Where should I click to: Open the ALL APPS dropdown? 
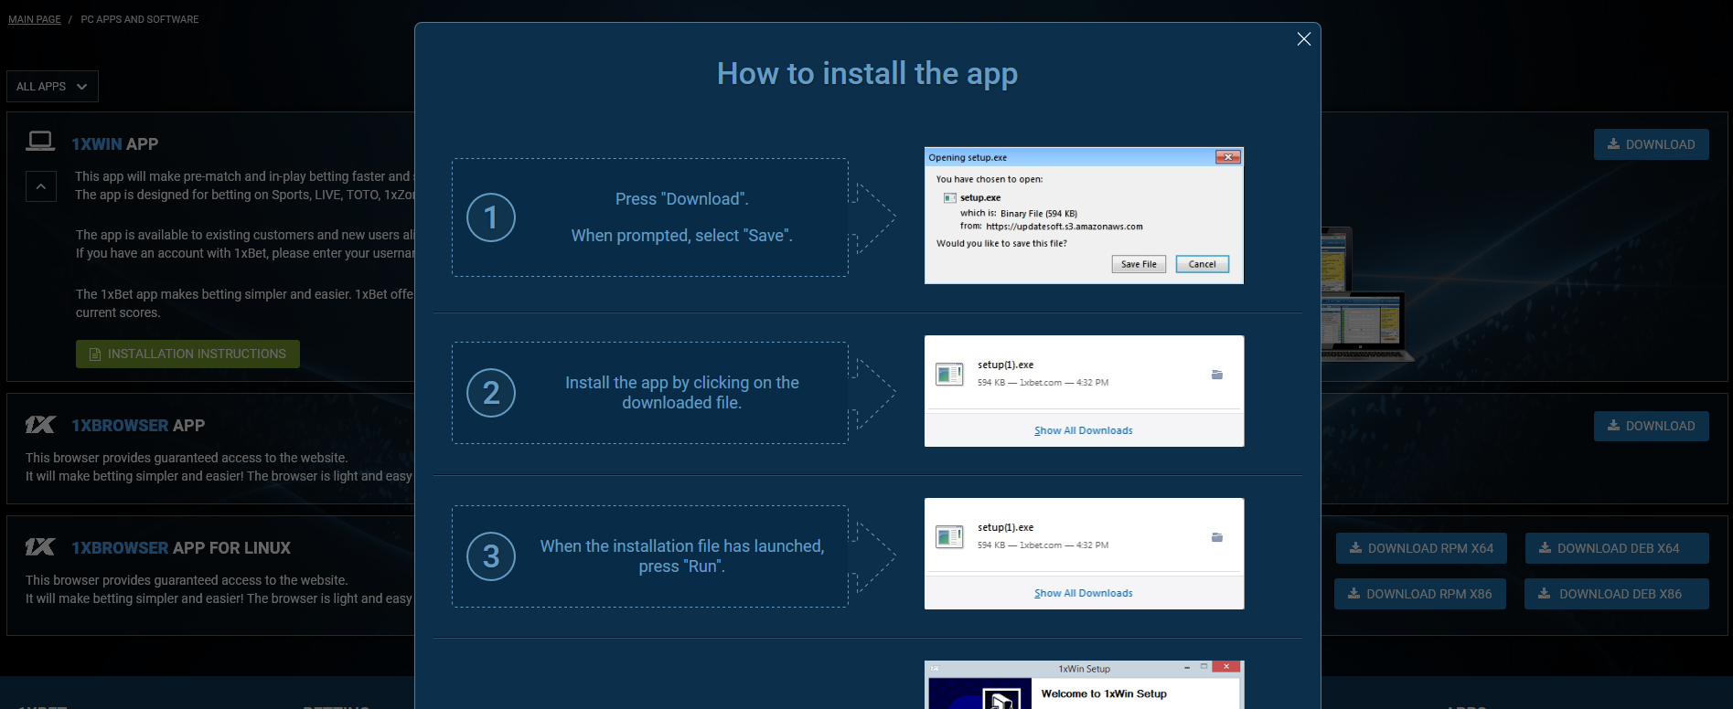(x=52, y=87)
